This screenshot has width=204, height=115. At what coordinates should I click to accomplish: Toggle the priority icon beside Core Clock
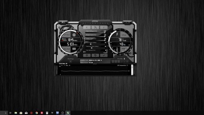[x=85, y=42]
